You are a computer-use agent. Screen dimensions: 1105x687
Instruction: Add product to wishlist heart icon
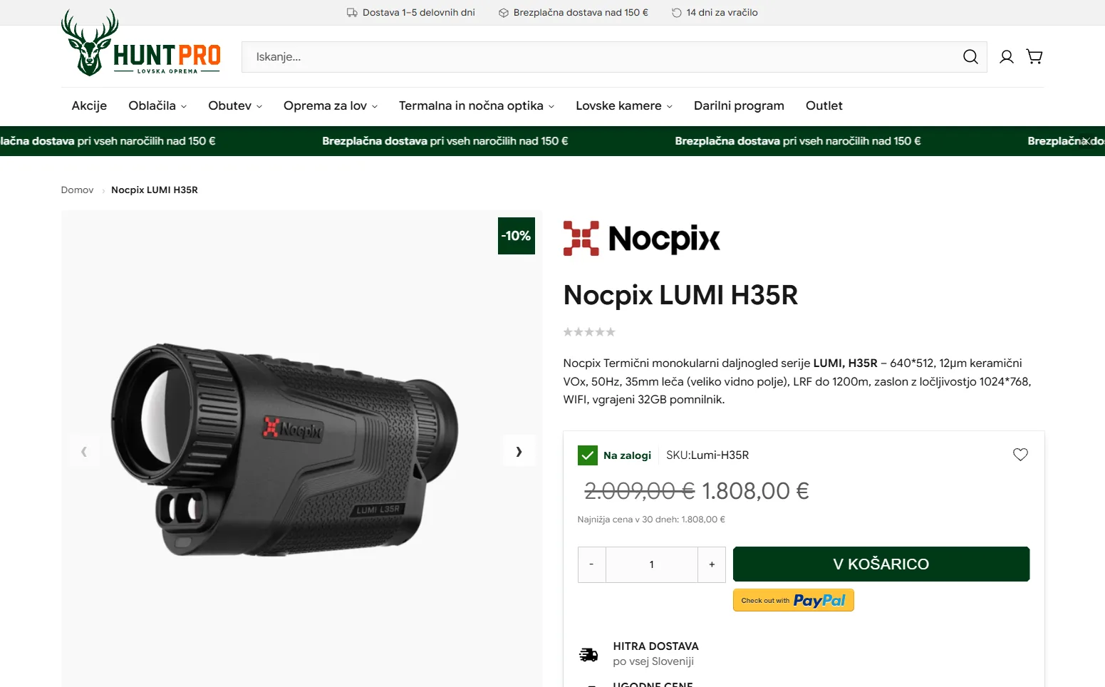pos(1020,455)
